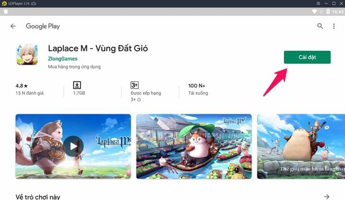Screen dimensions: 345x200
Task: Open the Về trò chơi này section heading
Action: [x=38, y=197]
